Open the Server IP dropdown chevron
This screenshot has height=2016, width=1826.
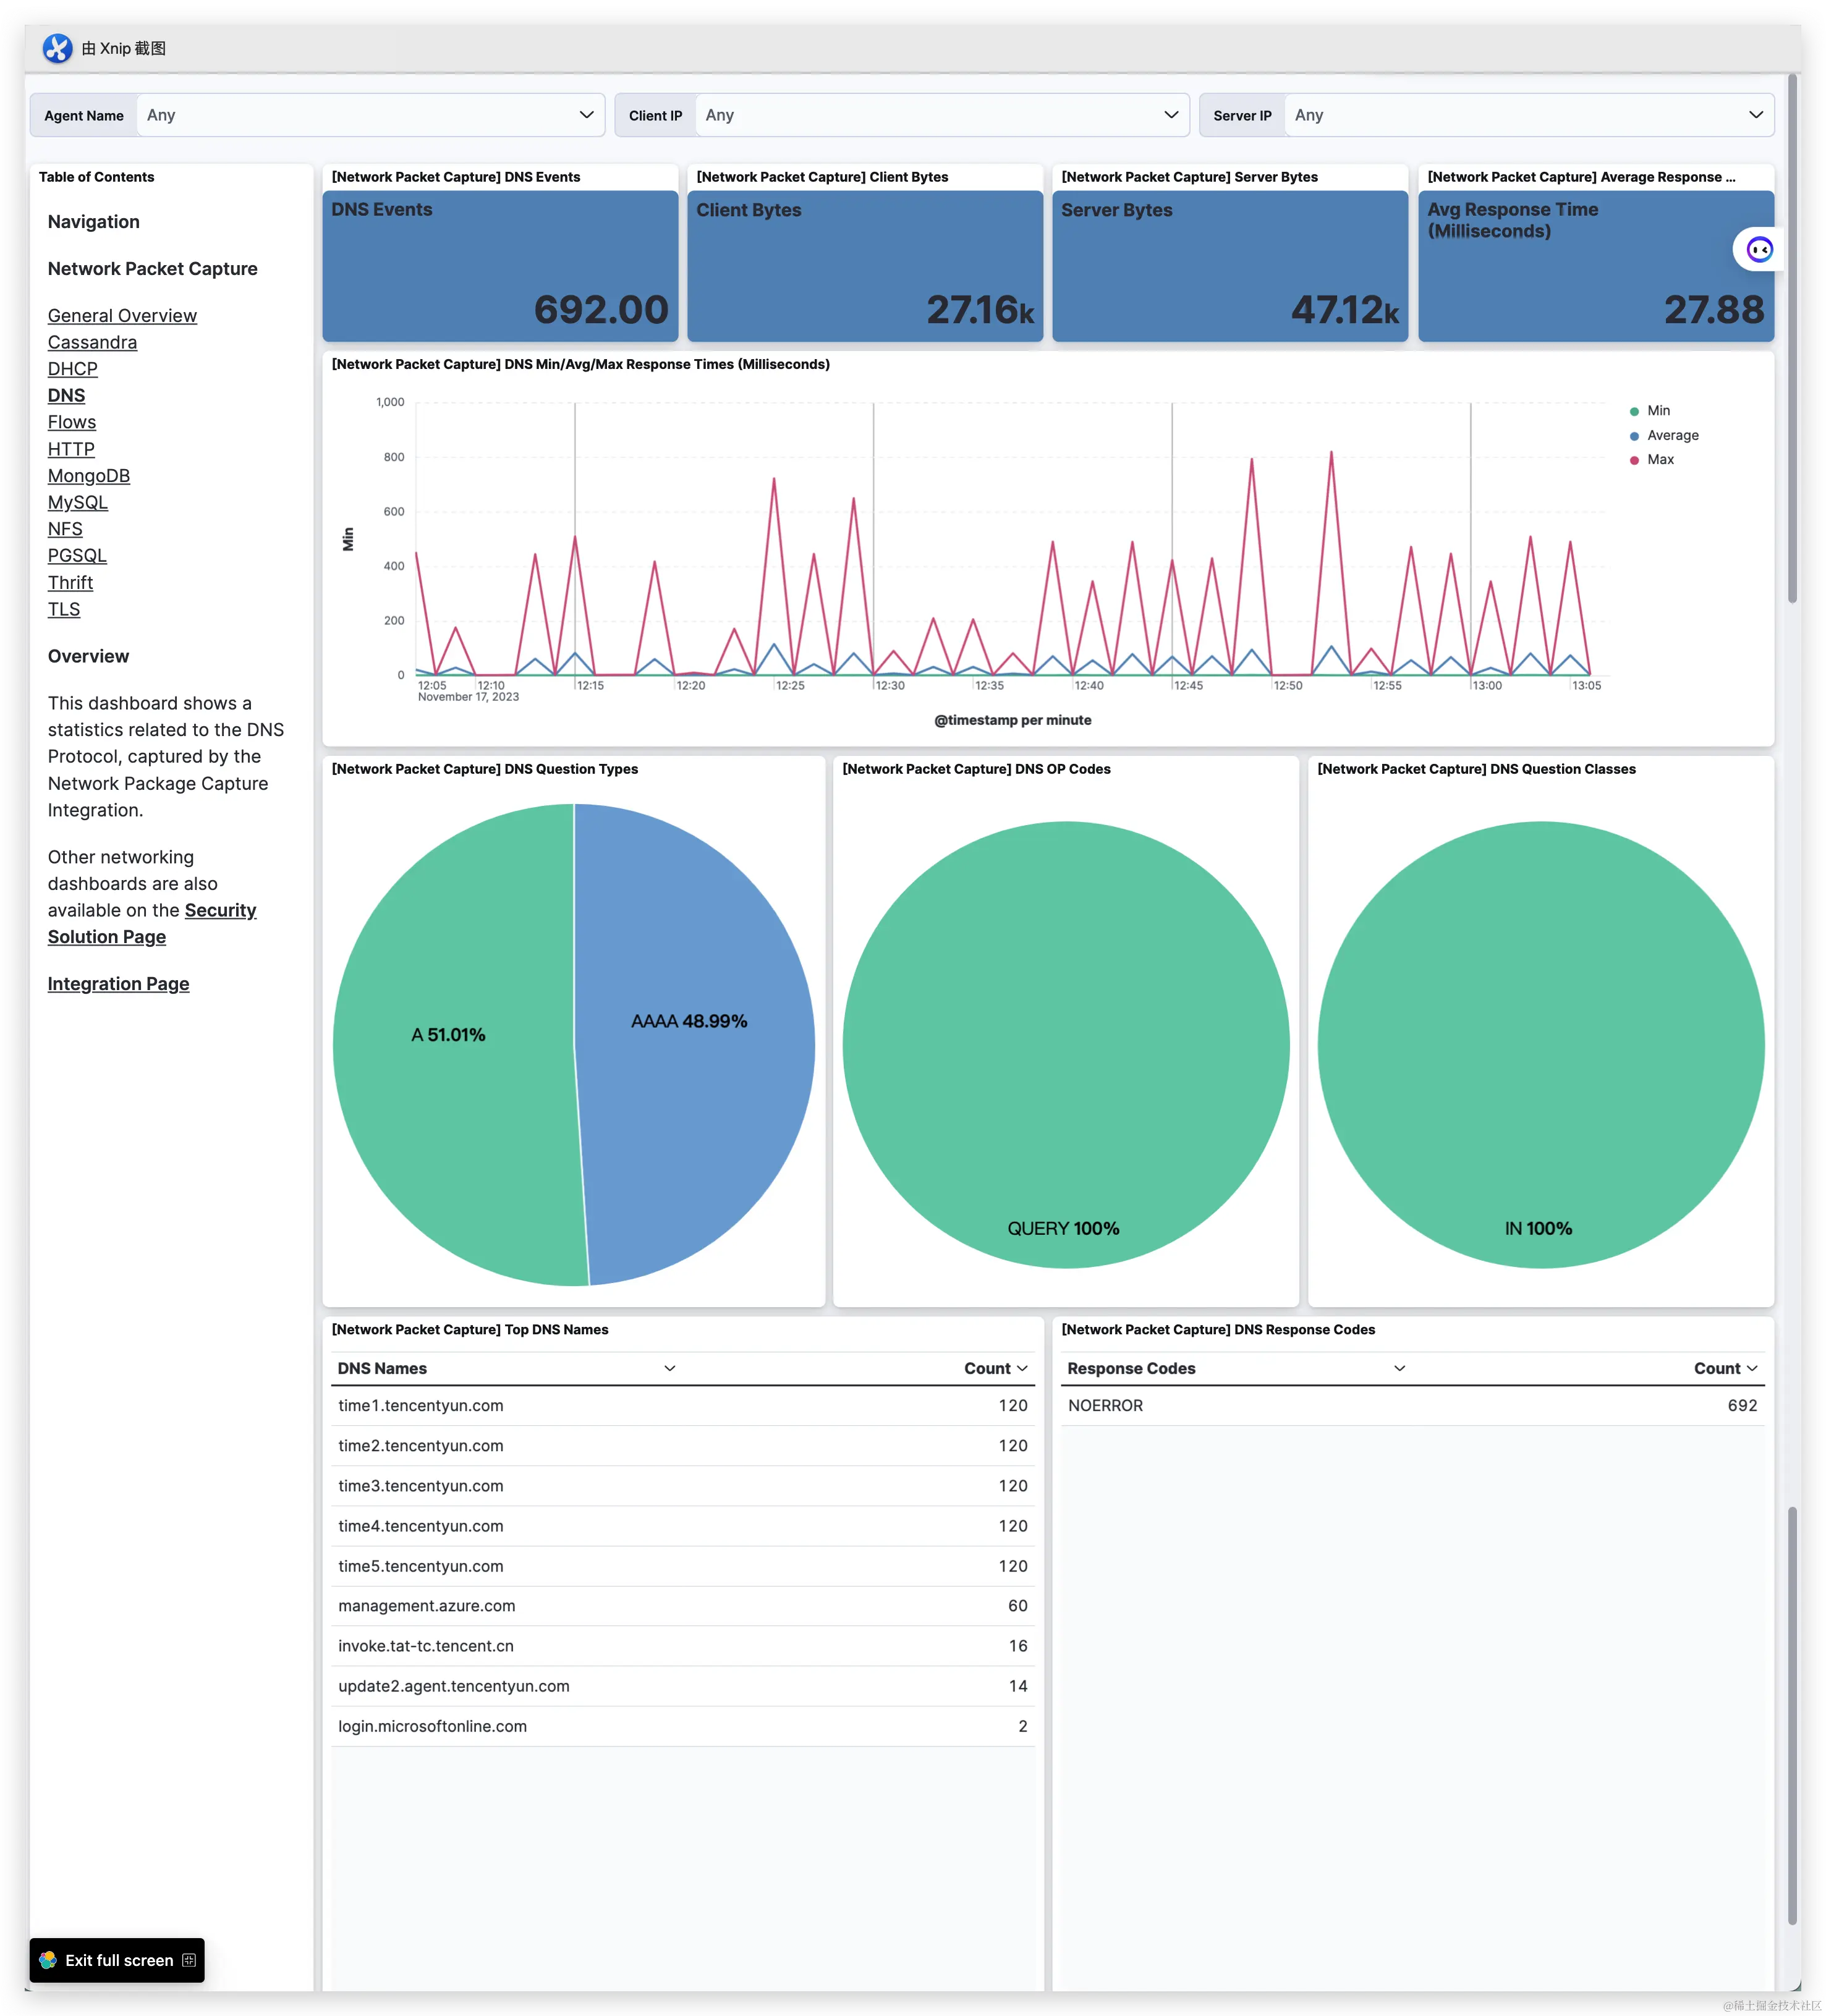pyautogui.click(x=1755, y=115)
